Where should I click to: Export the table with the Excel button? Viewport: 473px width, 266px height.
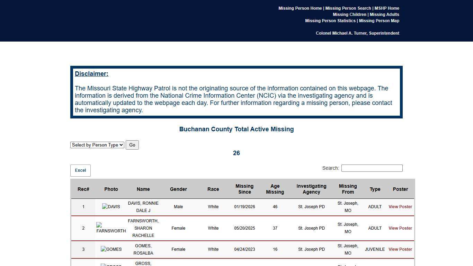80,170
